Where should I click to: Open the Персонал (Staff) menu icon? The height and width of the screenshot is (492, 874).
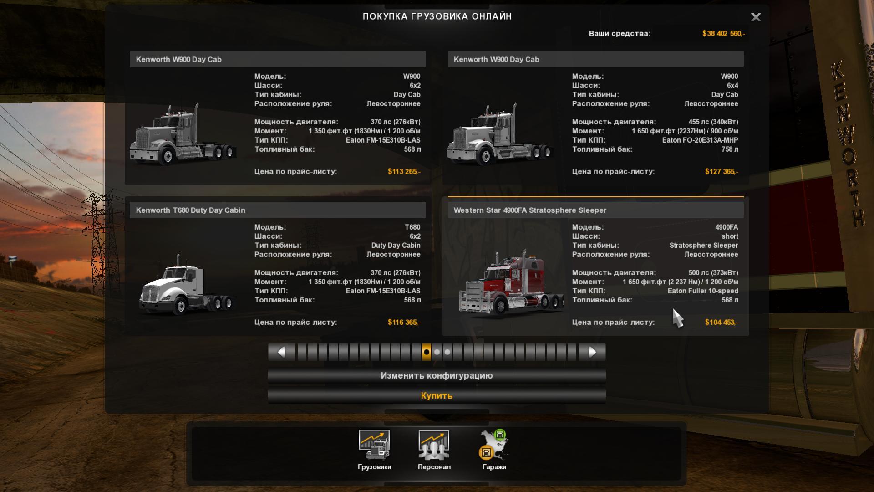[434, 450]
